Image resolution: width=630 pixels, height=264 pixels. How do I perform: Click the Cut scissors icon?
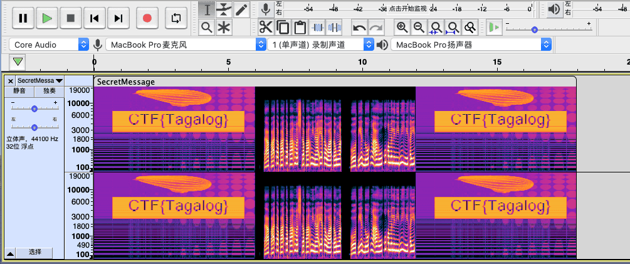pyautogui.click(x=266, y=28)
